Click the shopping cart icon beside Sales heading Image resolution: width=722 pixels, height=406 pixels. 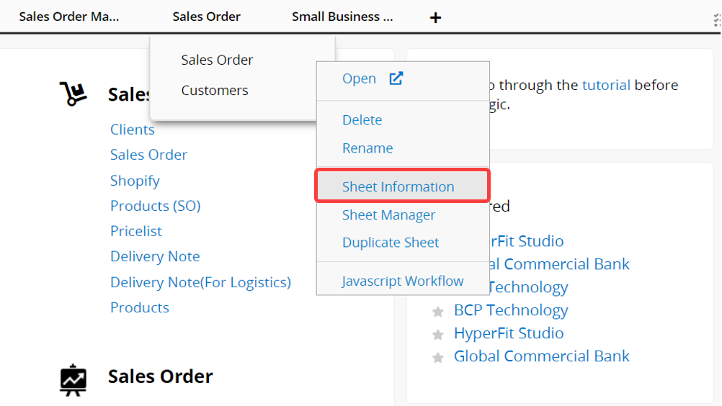point(73,94)
